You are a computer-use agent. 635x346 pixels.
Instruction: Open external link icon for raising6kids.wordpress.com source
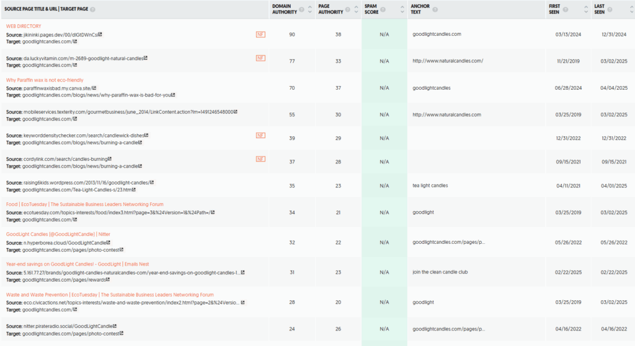click(152, 183)
